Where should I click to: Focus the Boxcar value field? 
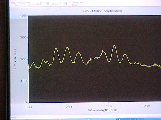click(61, 4)
